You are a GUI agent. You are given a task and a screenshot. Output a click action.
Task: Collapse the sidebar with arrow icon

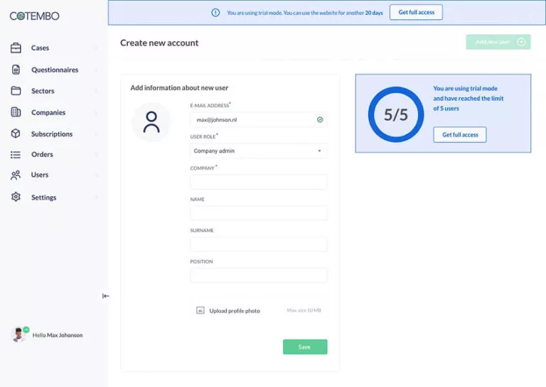click(105, 296)
